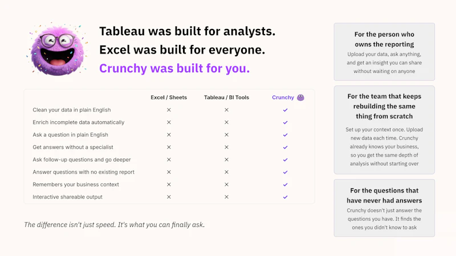Click the small Crunchy icon in table header

(300, 97)
